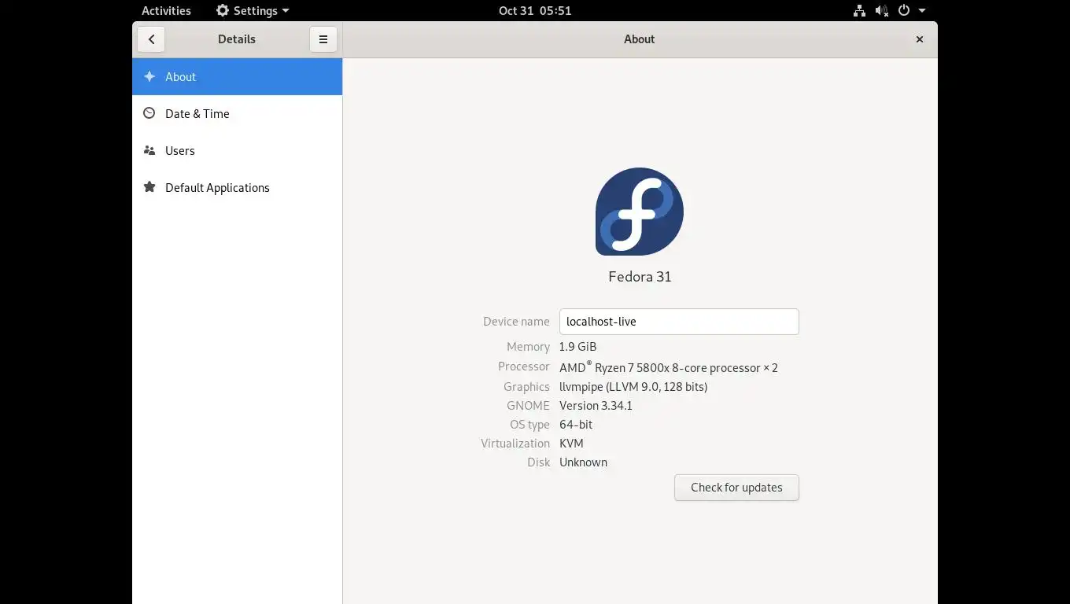
Task: Click the GNOME Version 3.34.1 value
Action: click(x=596, y=406)
